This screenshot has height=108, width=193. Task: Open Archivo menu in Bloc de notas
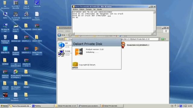(x=75, y=9)
